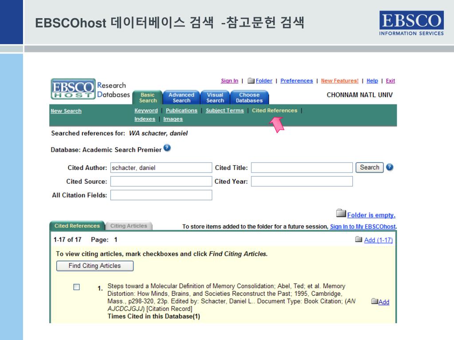This screenshot has height=340, width=454.
Task: Click the Cited Source input field
Action: pyautogui.click(x=161, y=181)
